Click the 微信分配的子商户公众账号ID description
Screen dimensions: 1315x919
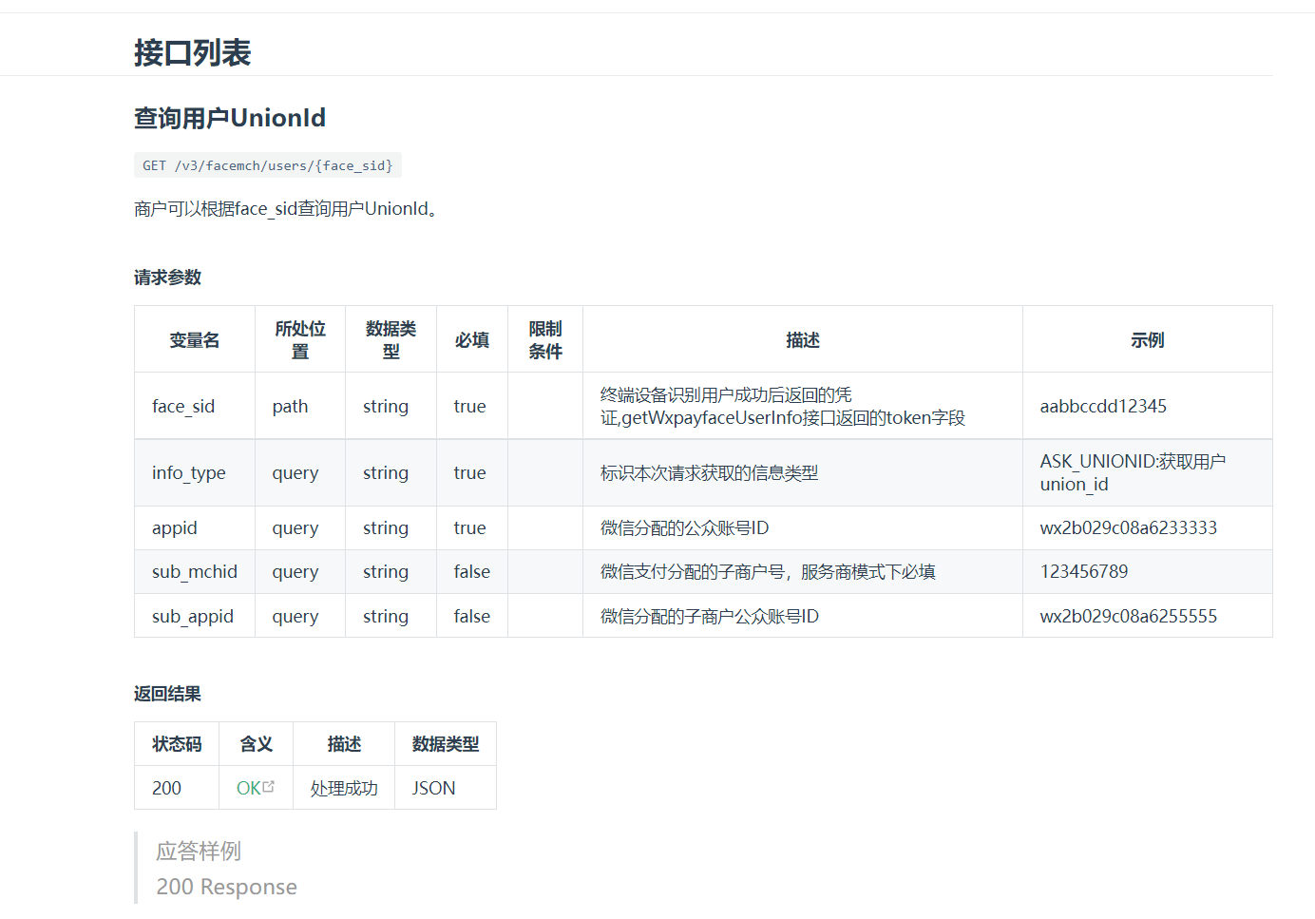pyautogui.click(x=709, y=616)
